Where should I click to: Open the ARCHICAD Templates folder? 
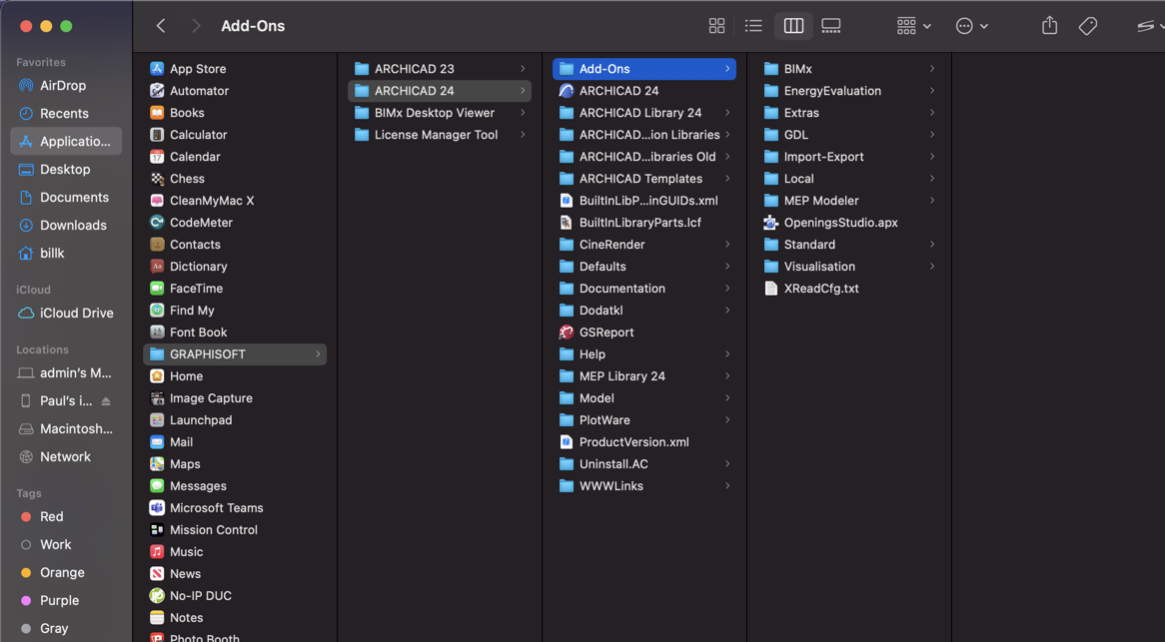tap(644, 179)
